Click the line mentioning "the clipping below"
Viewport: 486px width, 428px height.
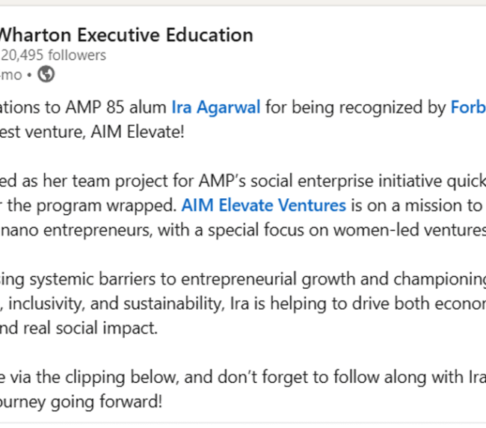243,377
